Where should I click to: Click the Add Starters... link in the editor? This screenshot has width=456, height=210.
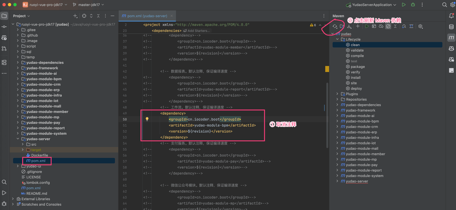click(x=199, y=31)
